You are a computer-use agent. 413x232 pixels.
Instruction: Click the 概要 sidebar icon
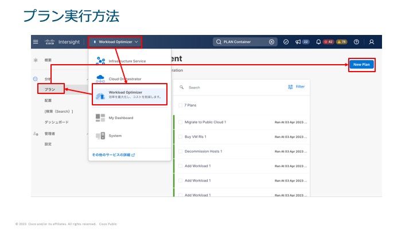36,60
